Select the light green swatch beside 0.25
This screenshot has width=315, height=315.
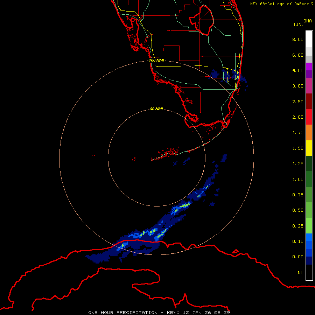point(309,226)
